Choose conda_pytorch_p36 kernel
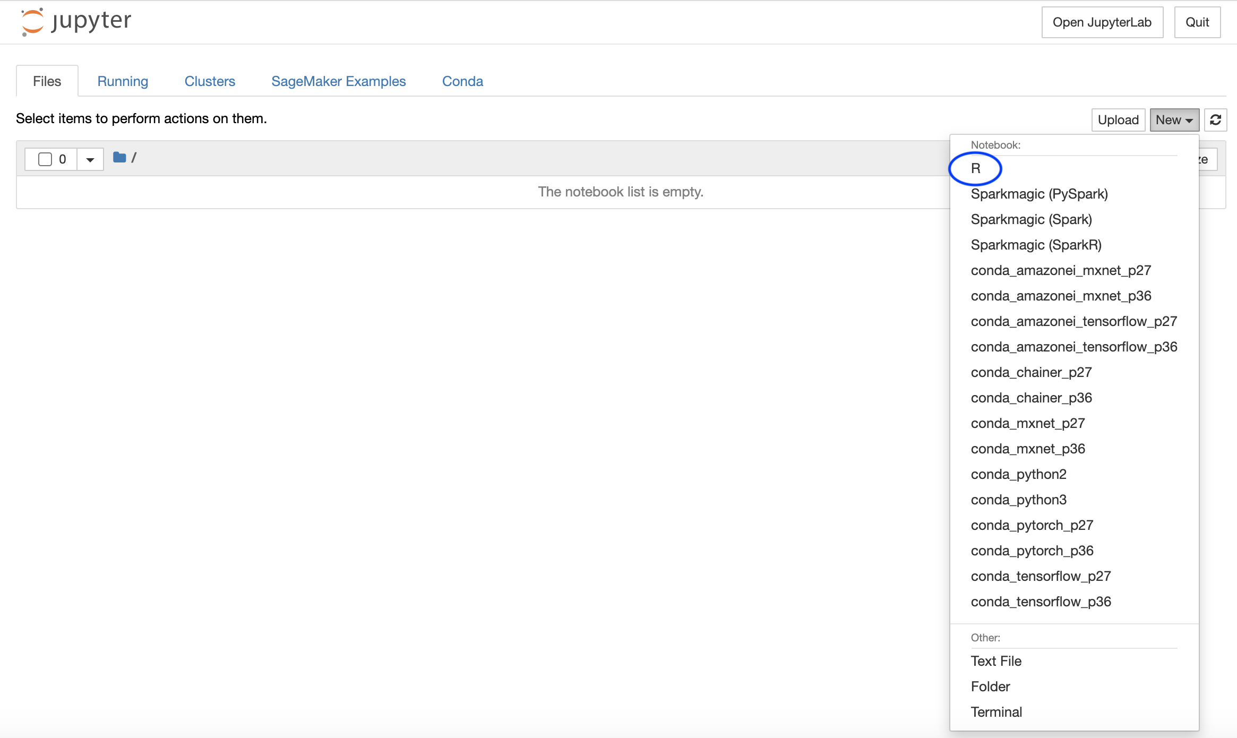 [1074, 551]
